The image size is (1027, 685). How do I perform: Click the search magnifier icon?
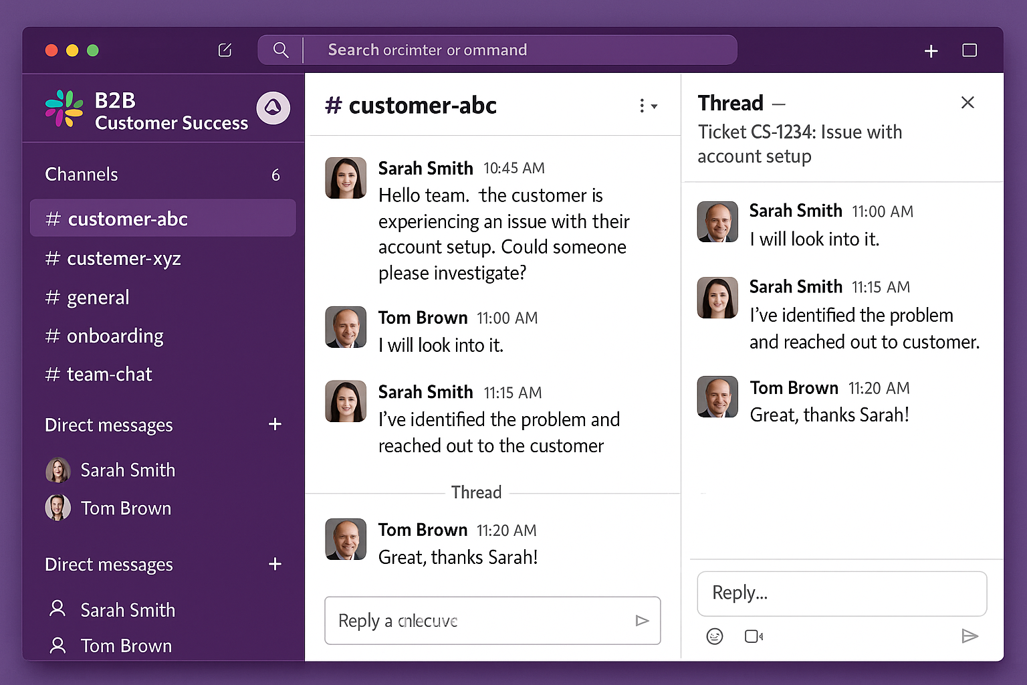click(281, 50)
